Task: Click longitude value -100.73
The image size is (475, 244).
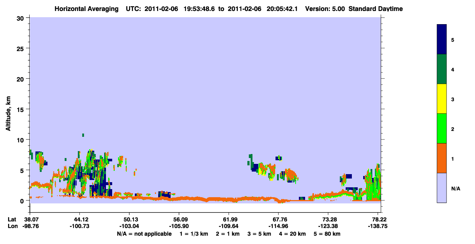Action: (79, 226)
